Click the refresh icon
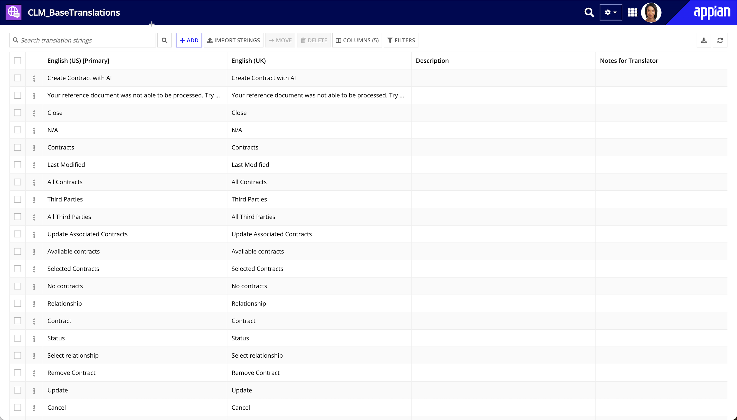The height and width of the screenshot is (420, 737). (x=720, y=40)
